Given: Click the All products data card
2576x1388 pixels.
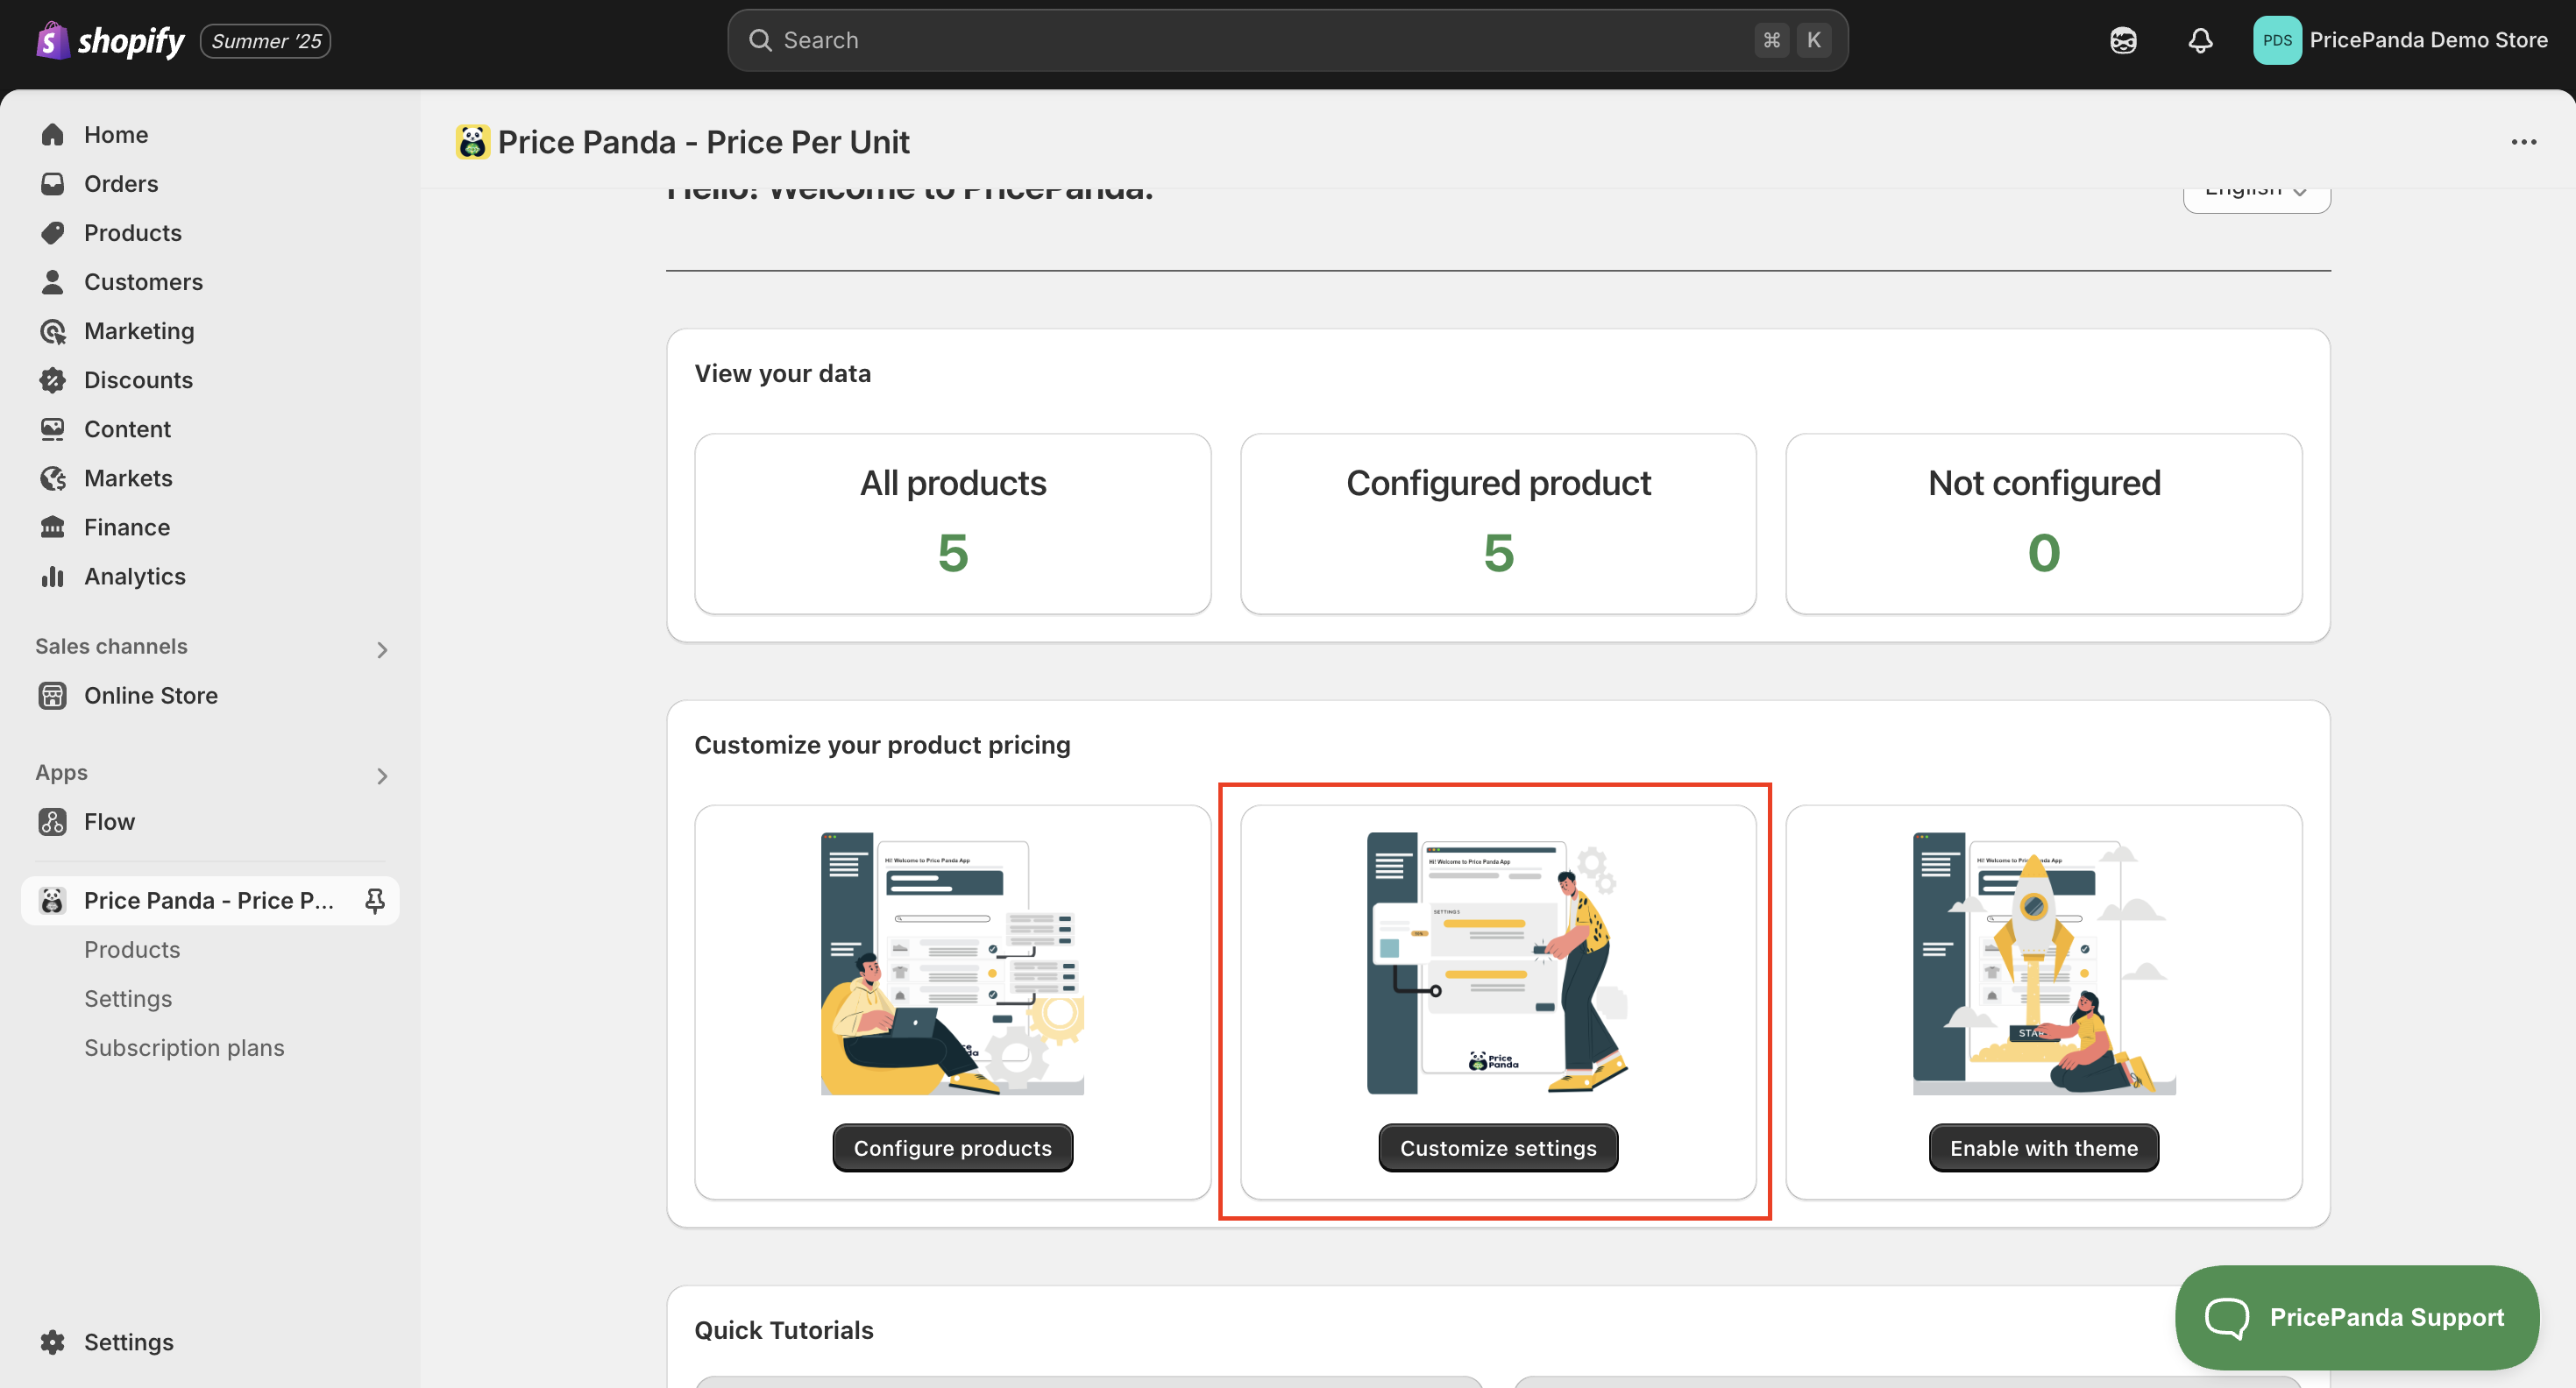Looking at the screenshot, I should click(x=952, y=523).
